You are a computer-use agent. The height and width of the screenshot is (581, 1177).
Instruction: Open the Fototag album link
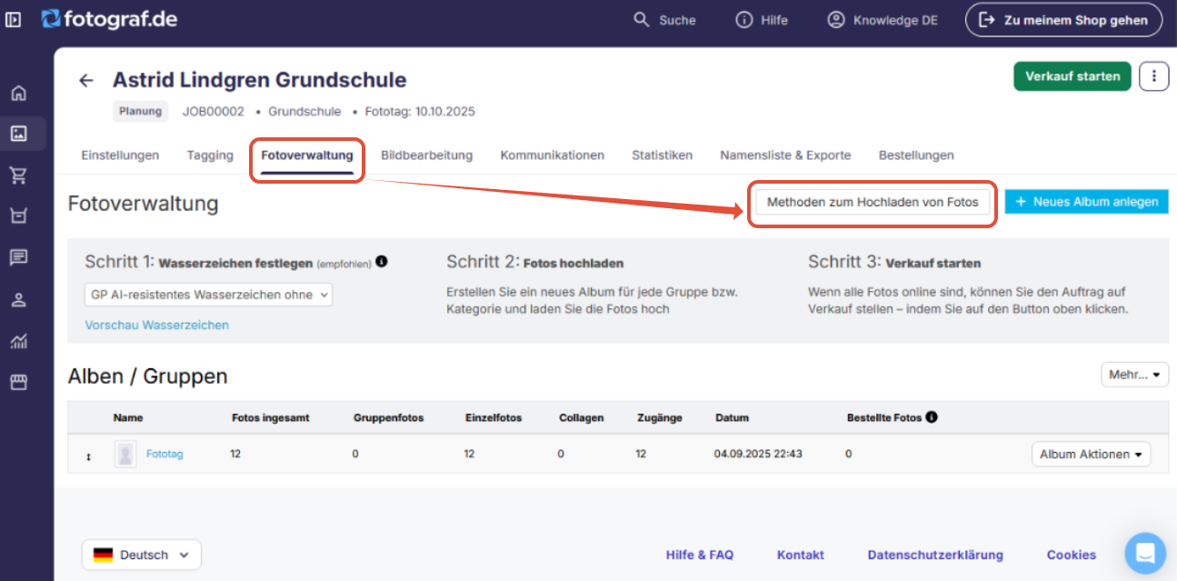pos(165,454)
